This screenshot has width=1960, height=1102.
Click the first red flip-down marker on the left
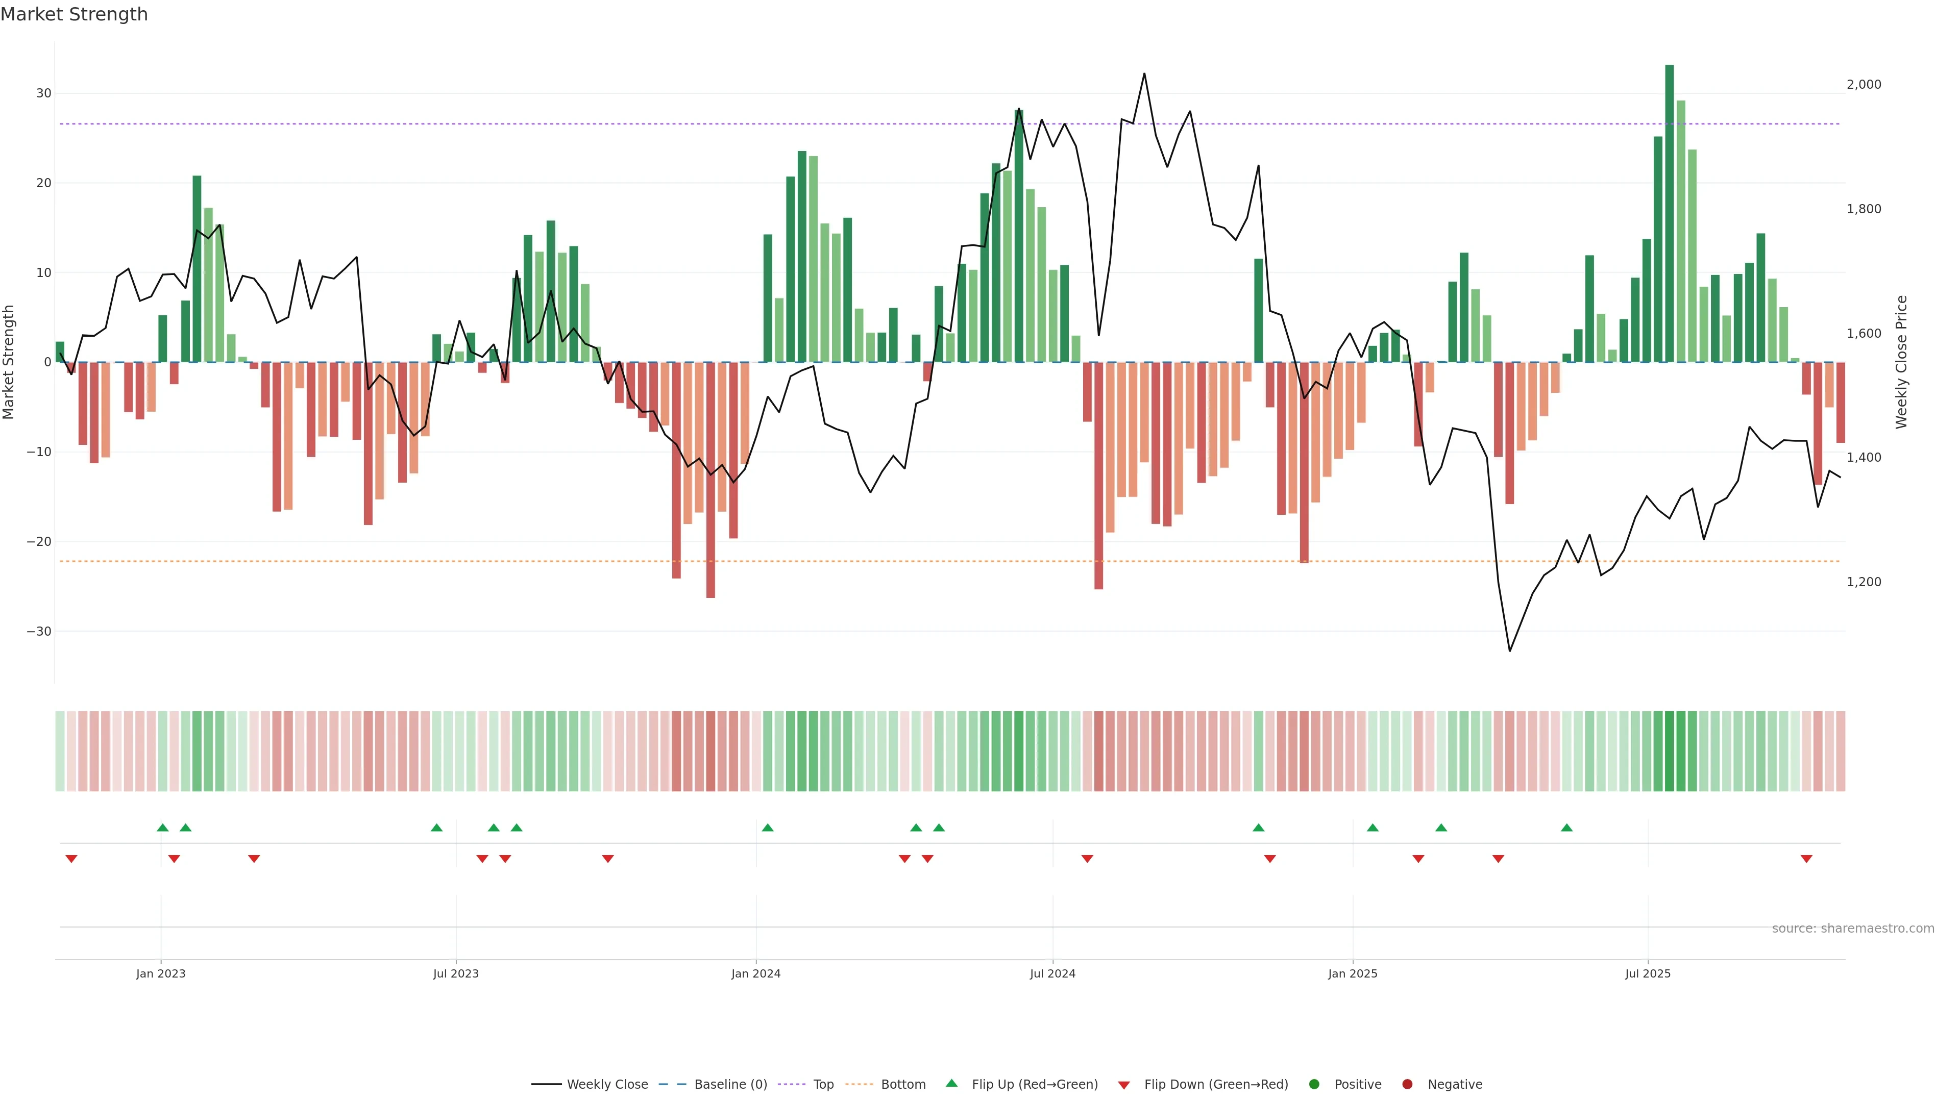tap(71, 859)
